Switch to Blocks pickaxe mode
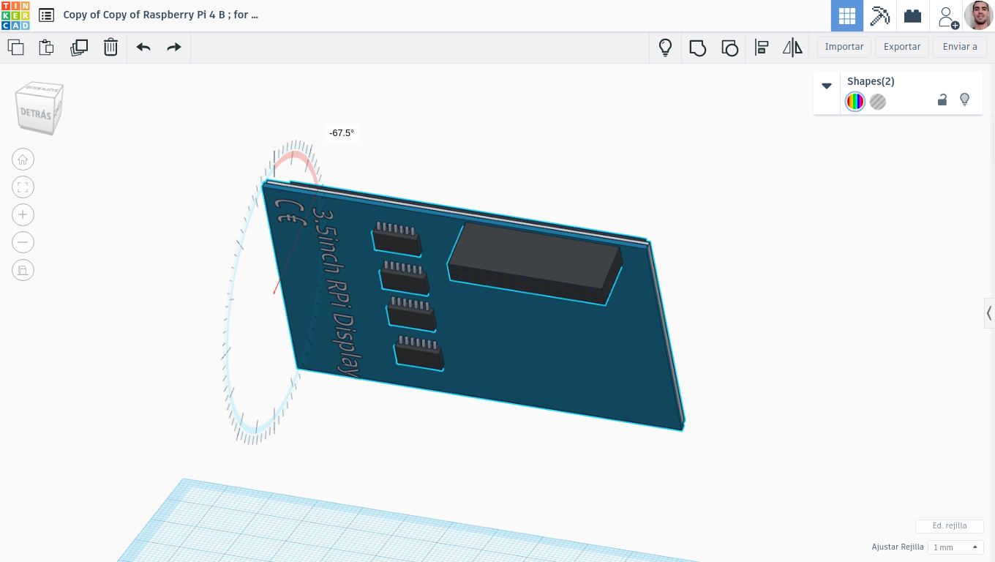Screen dimensions: 995x562 (x=880, y=15)
